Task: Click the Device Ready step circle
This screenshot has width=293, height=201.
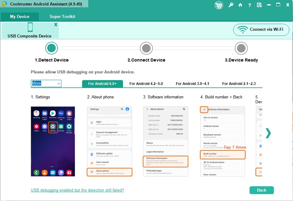Action: (x=241, y=48)
